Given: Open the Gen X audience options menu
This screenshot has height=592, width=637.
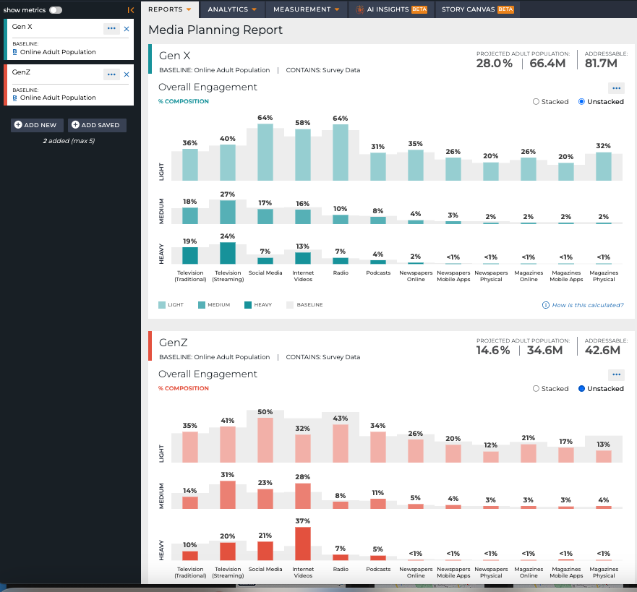Looking at the screenshot, I should [x=111, y=28].
